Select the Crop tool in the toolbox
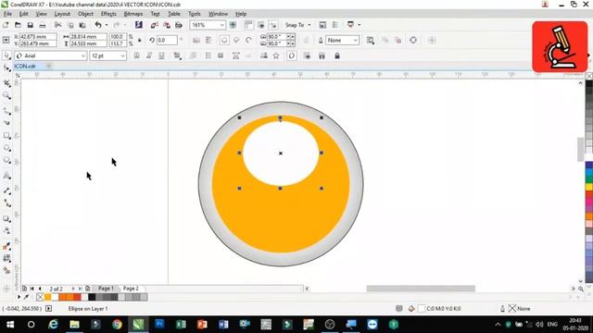593x333 pixels. (6, 83)
